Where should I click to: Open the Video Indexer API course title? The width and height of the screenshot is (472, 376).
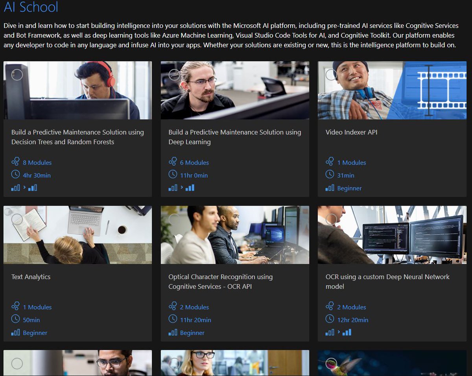[351, 132]
